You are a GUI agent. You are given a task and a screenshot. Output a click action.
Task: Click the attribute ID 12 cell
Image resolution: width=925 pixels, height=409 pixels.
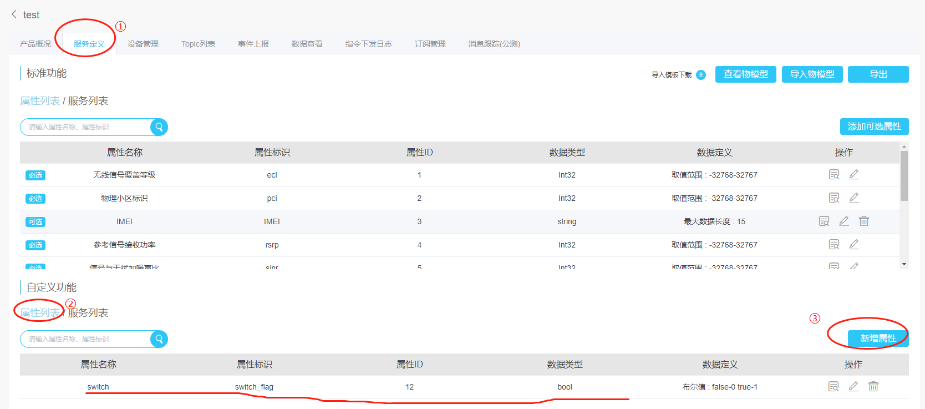[x=409, y=387]
